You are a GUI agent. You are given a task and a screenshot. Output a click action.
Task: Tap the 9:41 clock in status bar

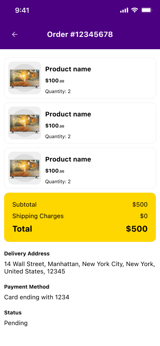tap(22, 10)
